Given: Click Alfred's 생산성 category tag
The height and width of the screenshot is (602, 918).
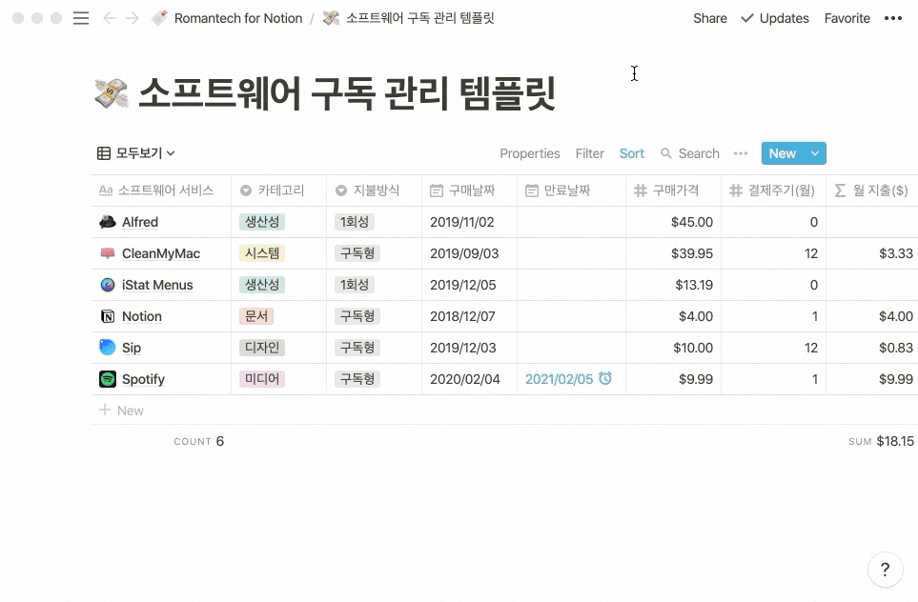Looking at the screenshot, I should (x=262, y=222).
